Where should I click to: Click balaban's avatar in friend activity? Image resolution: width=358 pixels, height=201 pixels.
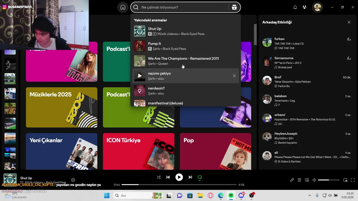(x=267, y=99)
